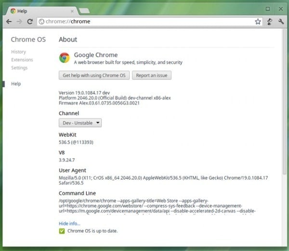Viewport: 289px width, 251px height.
Task: Open History from the sidebar
Action: click(18, 52)
